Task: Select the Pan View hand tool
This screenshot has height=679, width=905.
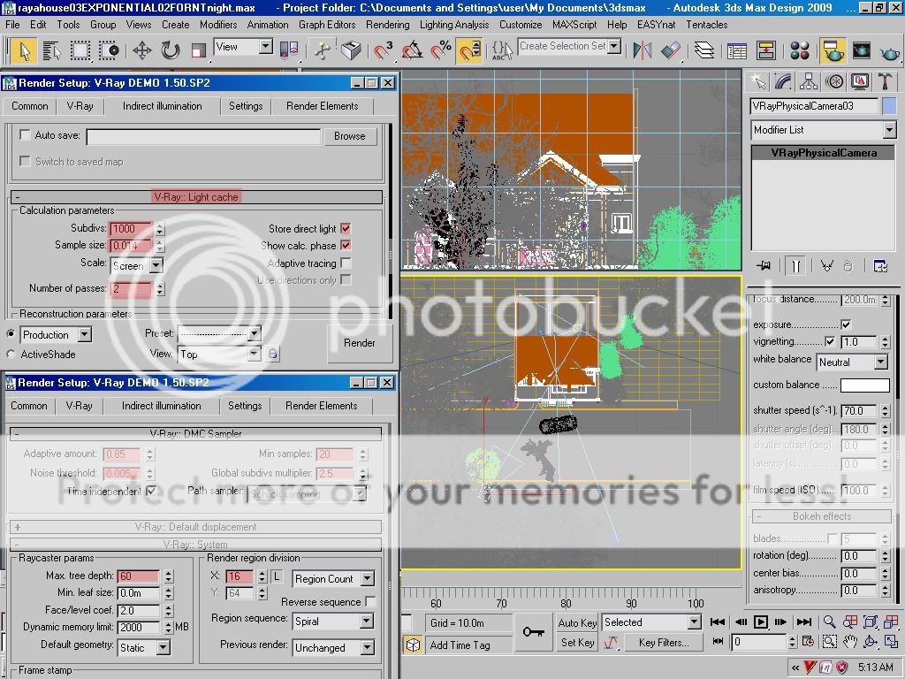Action: (x=850, y=642)
